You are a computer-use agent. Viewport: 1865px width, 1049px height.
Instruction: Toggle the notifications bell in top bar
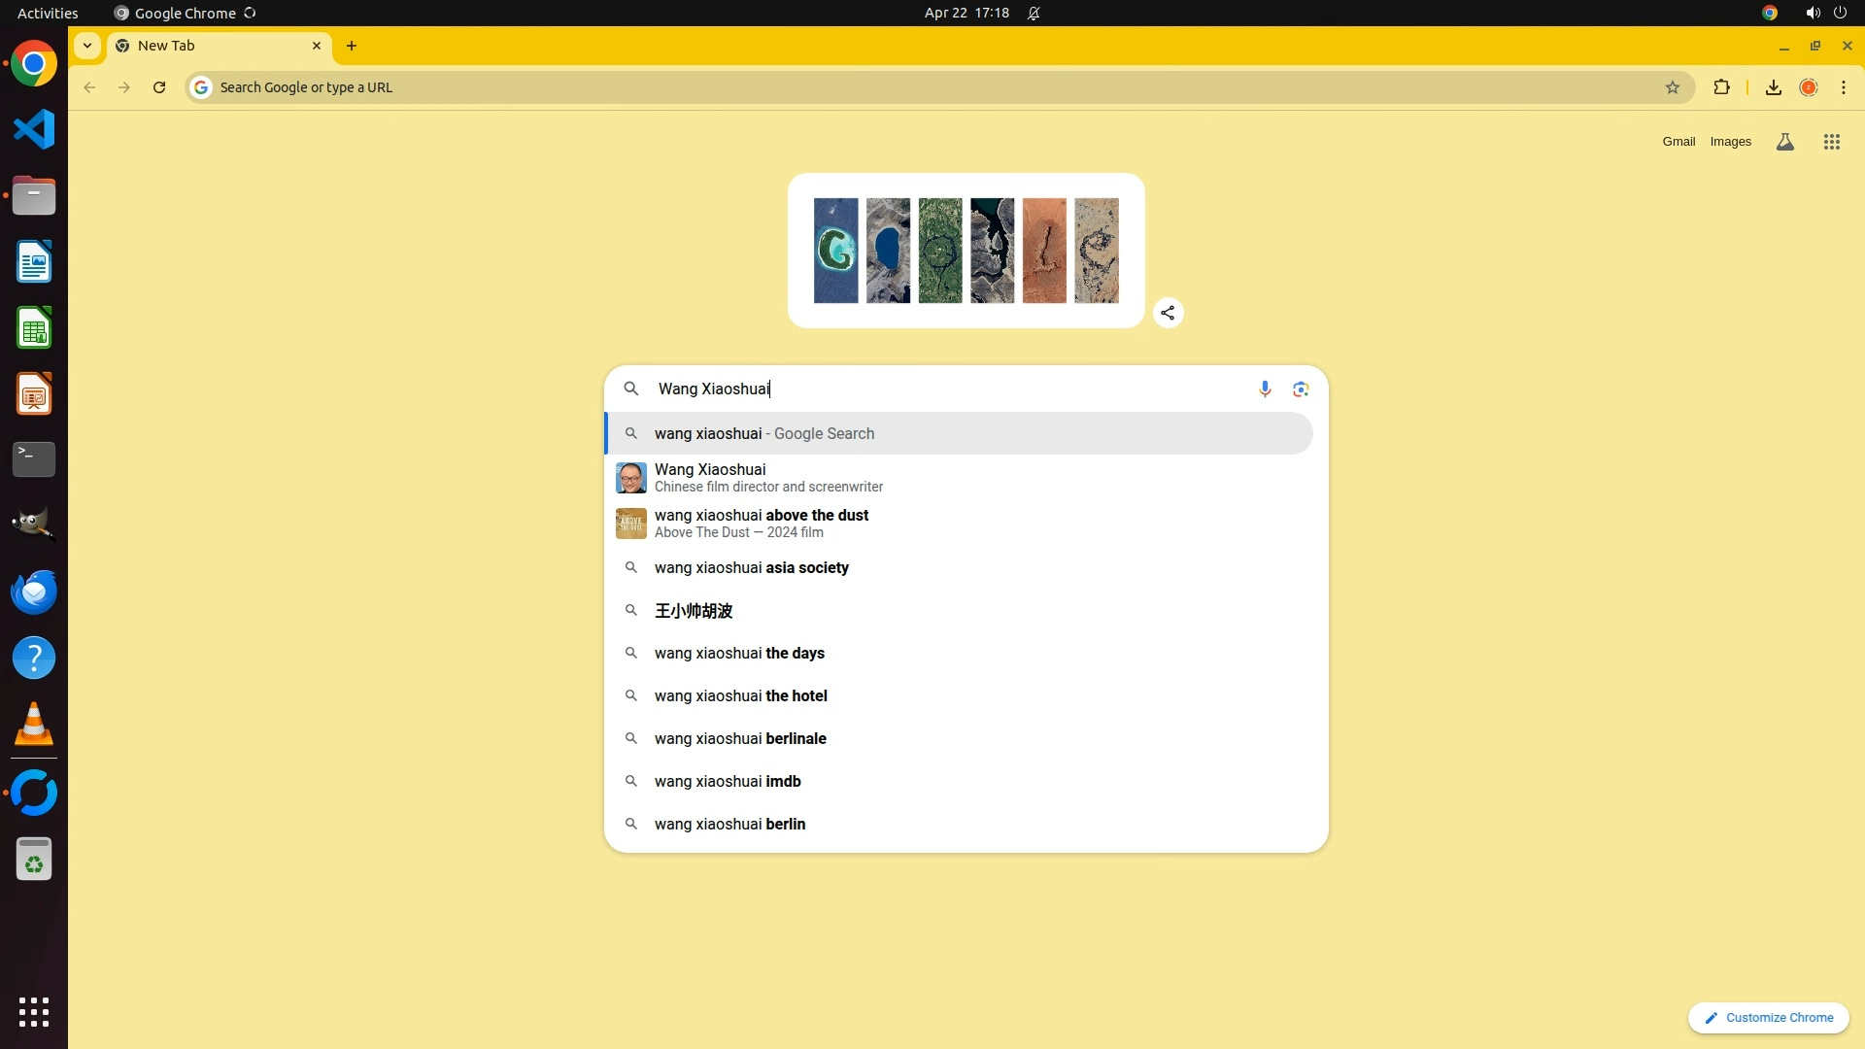point(1034,13)
